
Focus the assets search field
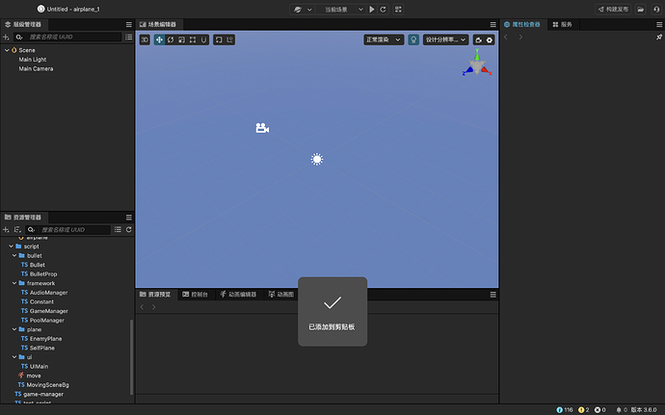tap(74, 230)
